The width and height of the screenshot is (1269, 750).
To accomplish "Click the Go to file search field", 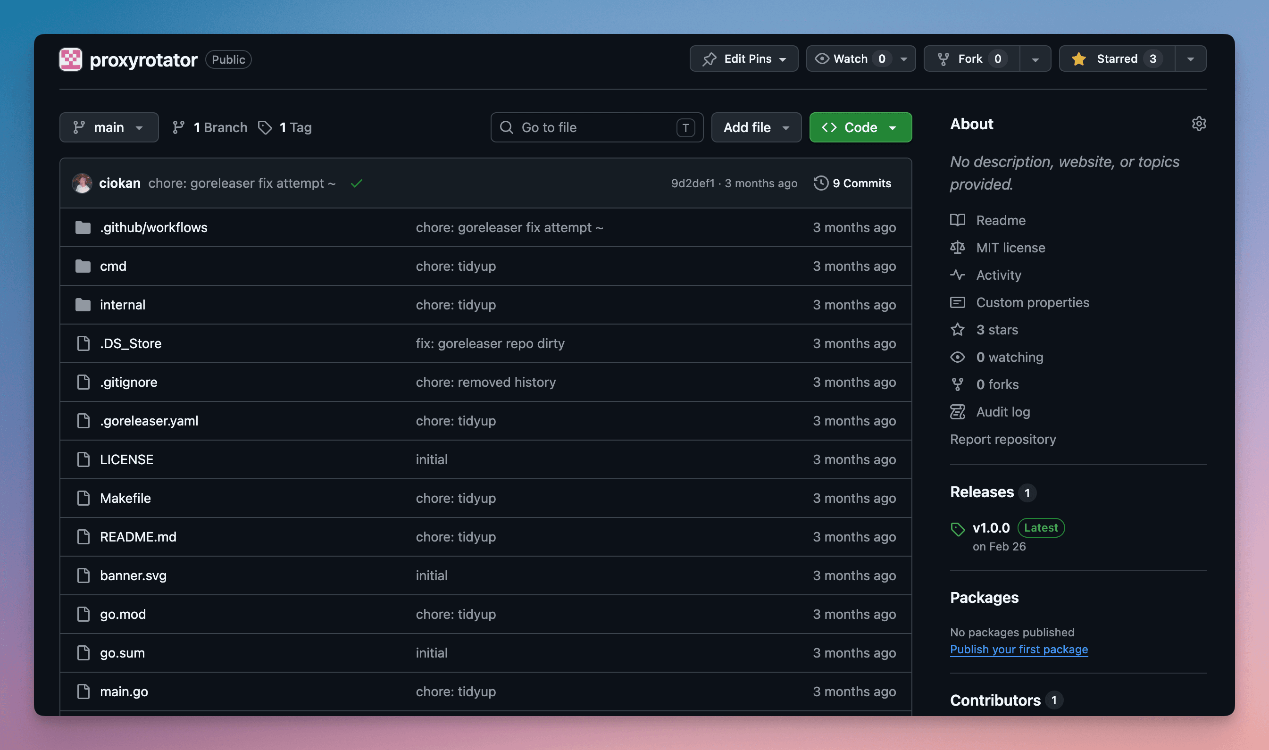I will pyautogui.click(x=597, y=127).
